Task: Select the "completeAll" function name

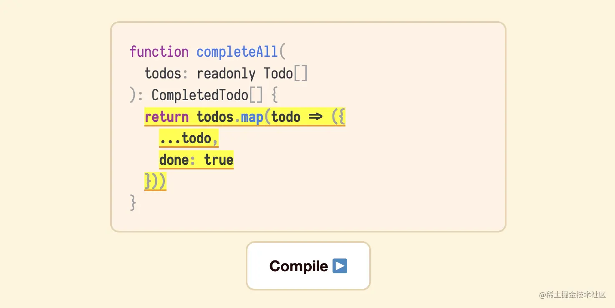Action: click(x=237, y=52)
